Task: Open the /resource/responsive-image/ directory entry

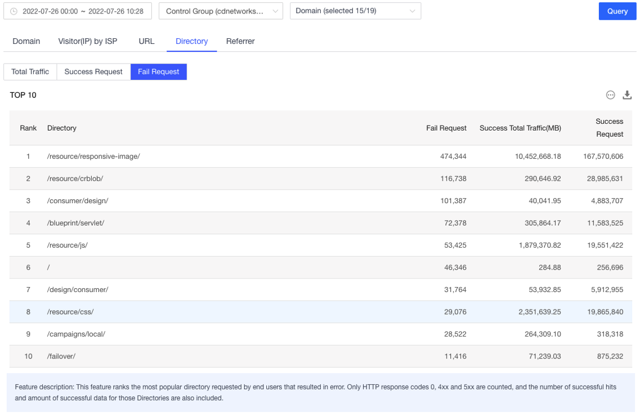Action: [94, 156]
